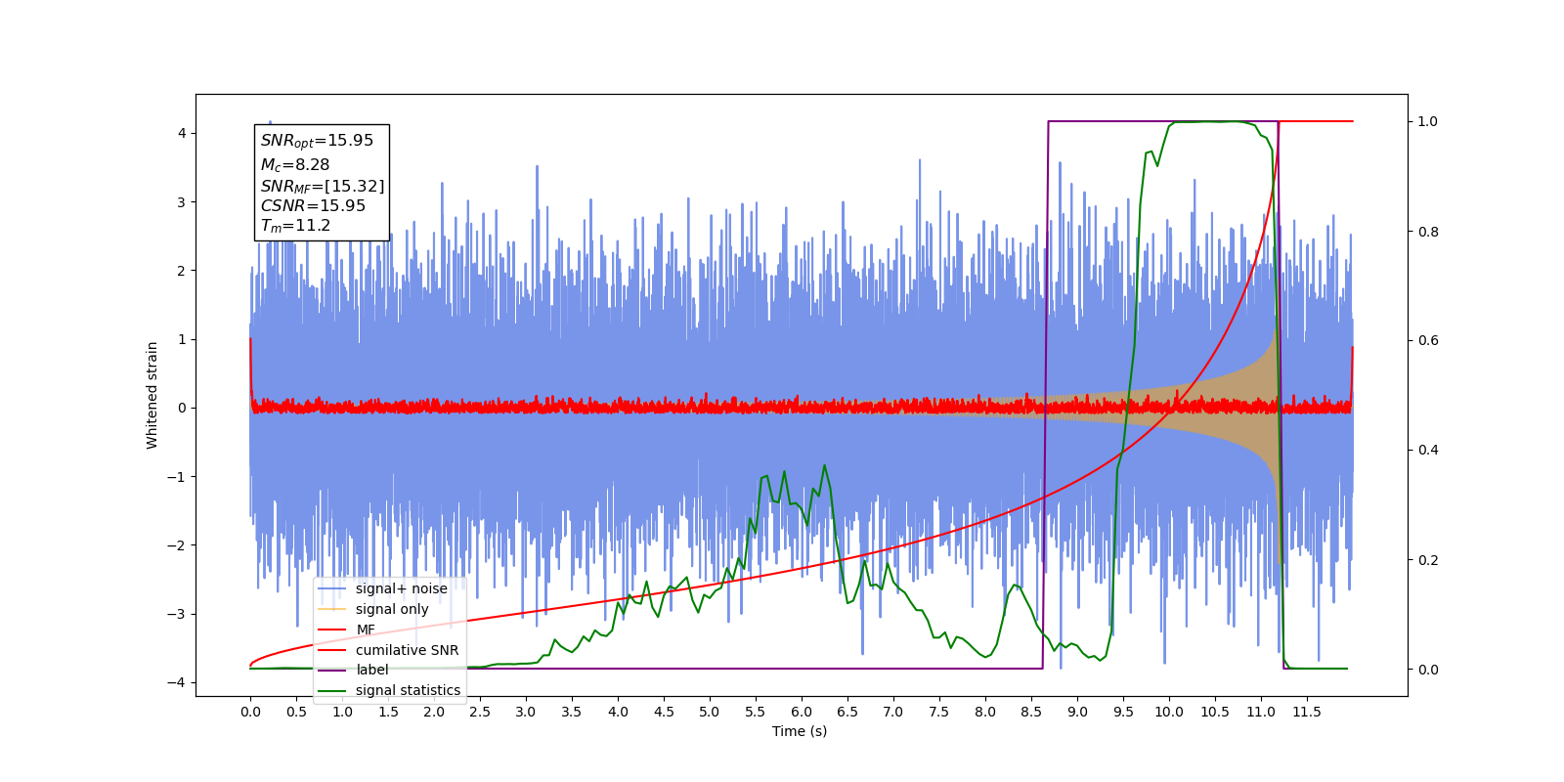Click the 7.5 tick on time axis
Viewport: 1564px width, 782px height.
pos(939,712)
